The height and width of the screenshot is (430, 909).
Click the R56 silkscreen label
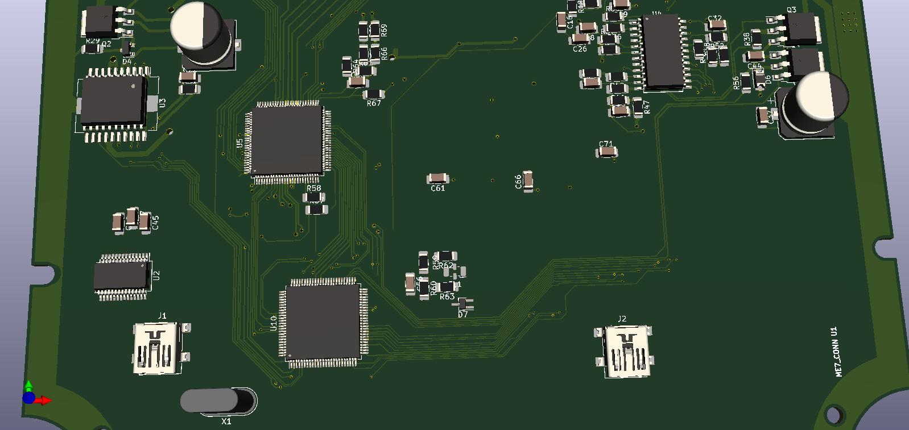point(736,83)
